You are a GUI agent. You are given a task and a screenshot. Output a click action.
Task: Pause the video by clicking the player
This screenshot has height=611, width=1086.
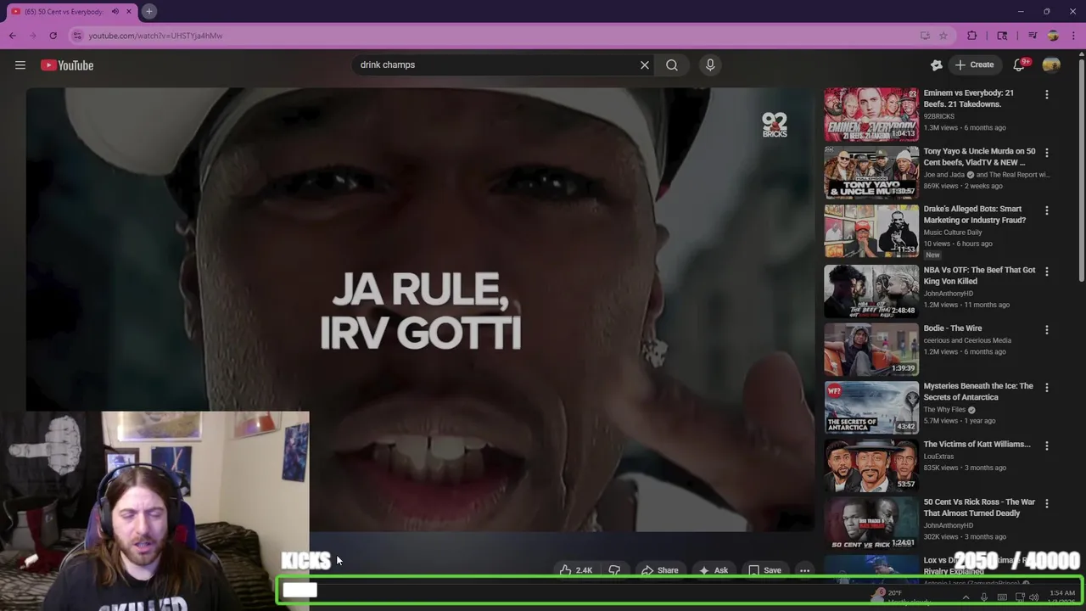click(x=420, y=310)
